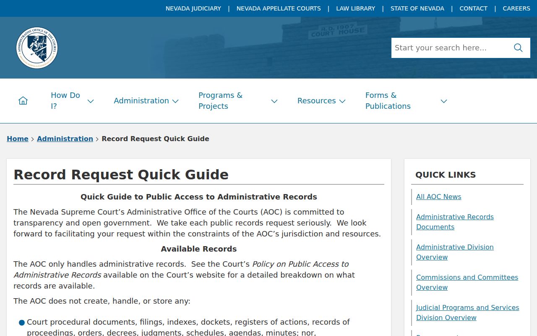The height and width of the screenshot is (336, 537).
Task: Expand the Administration menu chevron
Action: (x=175, y=101)
